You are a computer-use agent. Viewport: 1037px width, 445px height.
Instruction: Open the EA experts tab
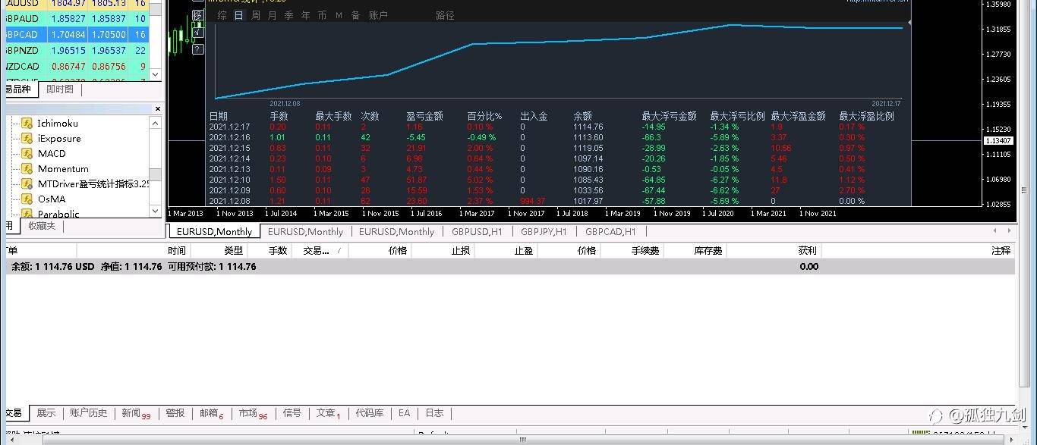404,413
